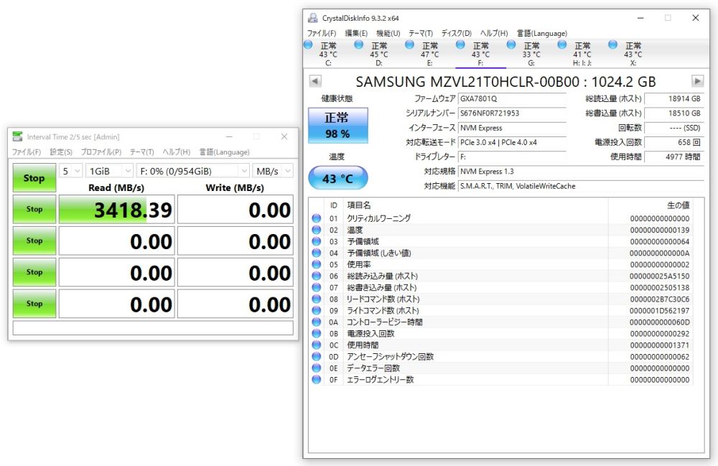Click the CrystalDiskMark title bar app icon

17,136
